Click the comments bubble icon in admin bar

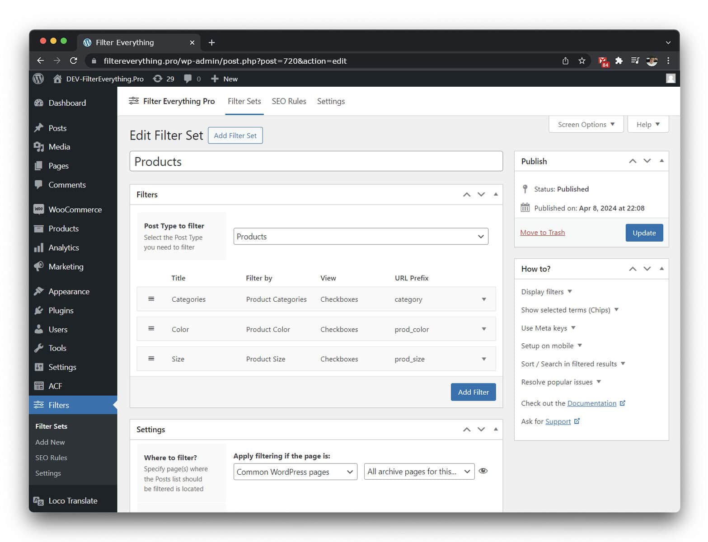pyautogui.click(x=188, y=79)
